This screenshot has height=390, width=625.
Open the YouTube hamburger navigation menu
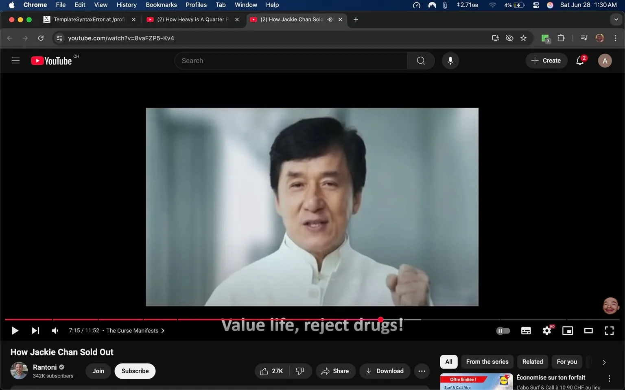tap(15, 60)
